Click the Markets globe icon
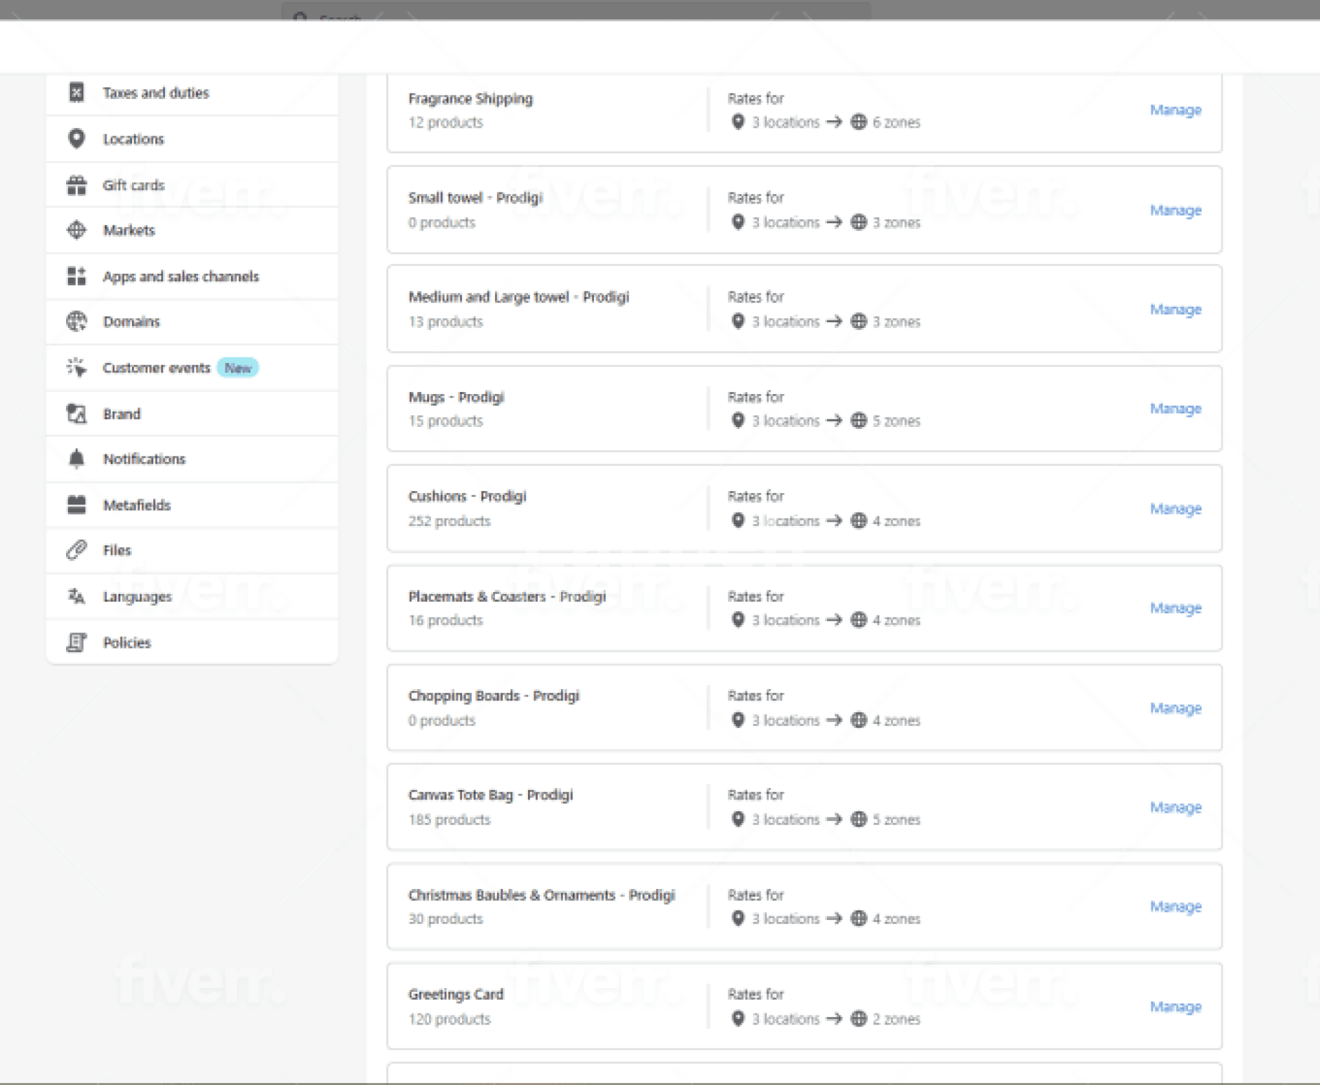The height and width of the screenshot is (1085, 1320). click(76, 230)
